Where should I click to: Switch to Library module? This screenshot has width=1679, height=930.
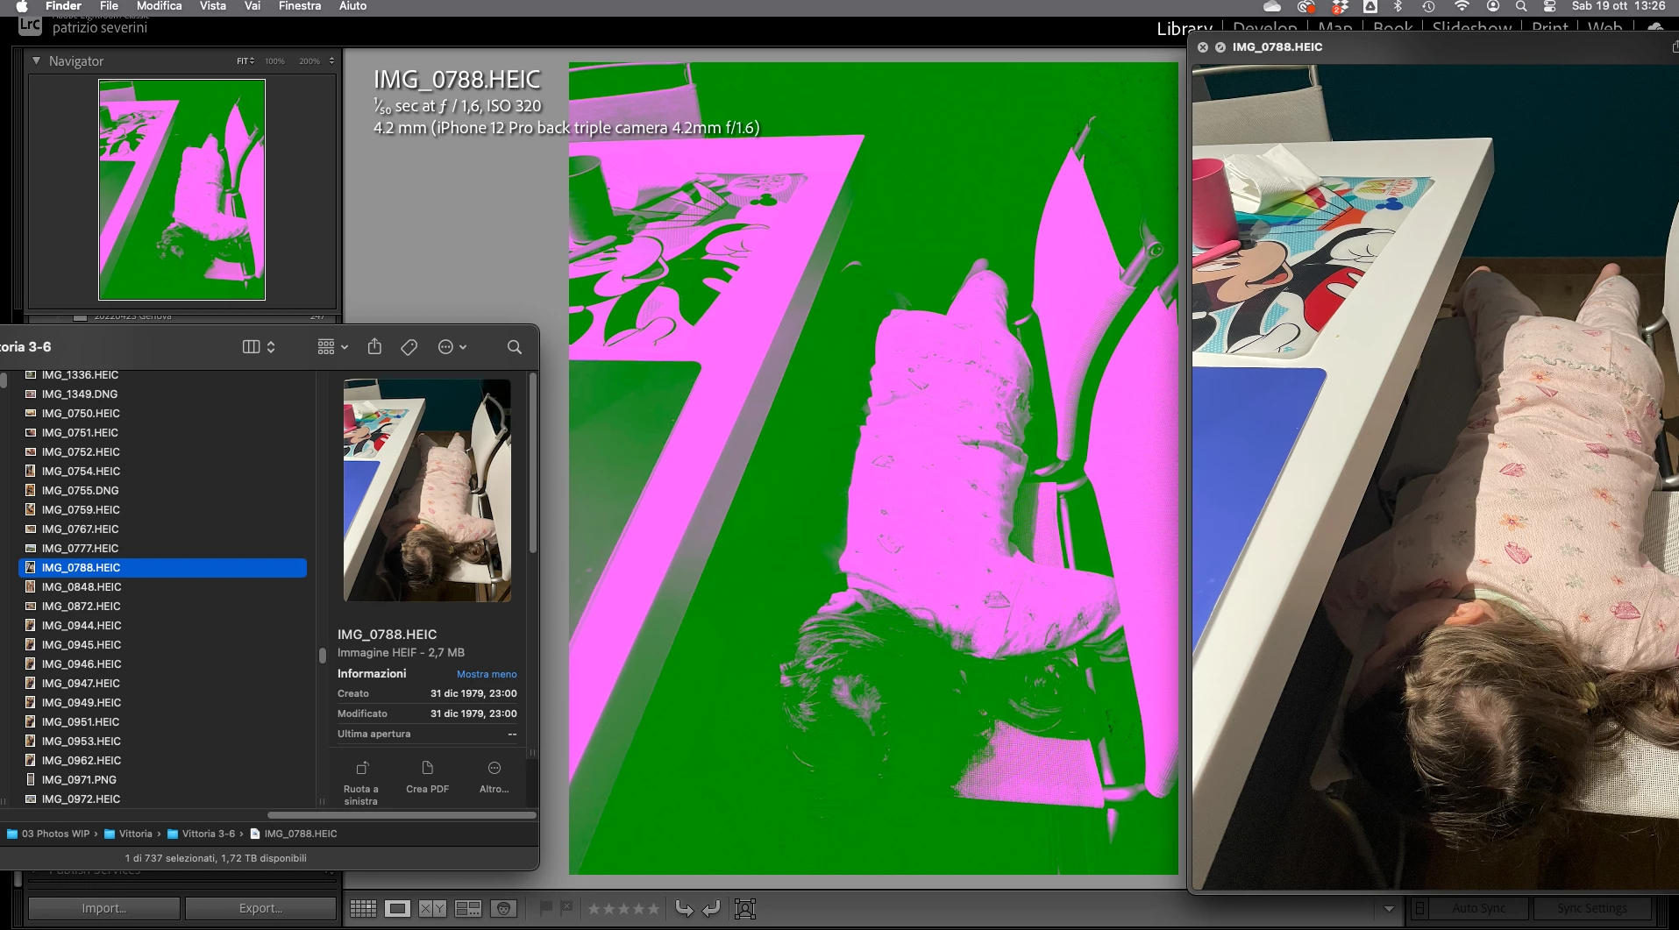pyautogui.click(x=1185, y=28)
